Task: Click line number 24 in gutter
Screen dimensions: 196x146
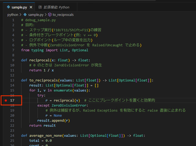Action: (12, 136)
